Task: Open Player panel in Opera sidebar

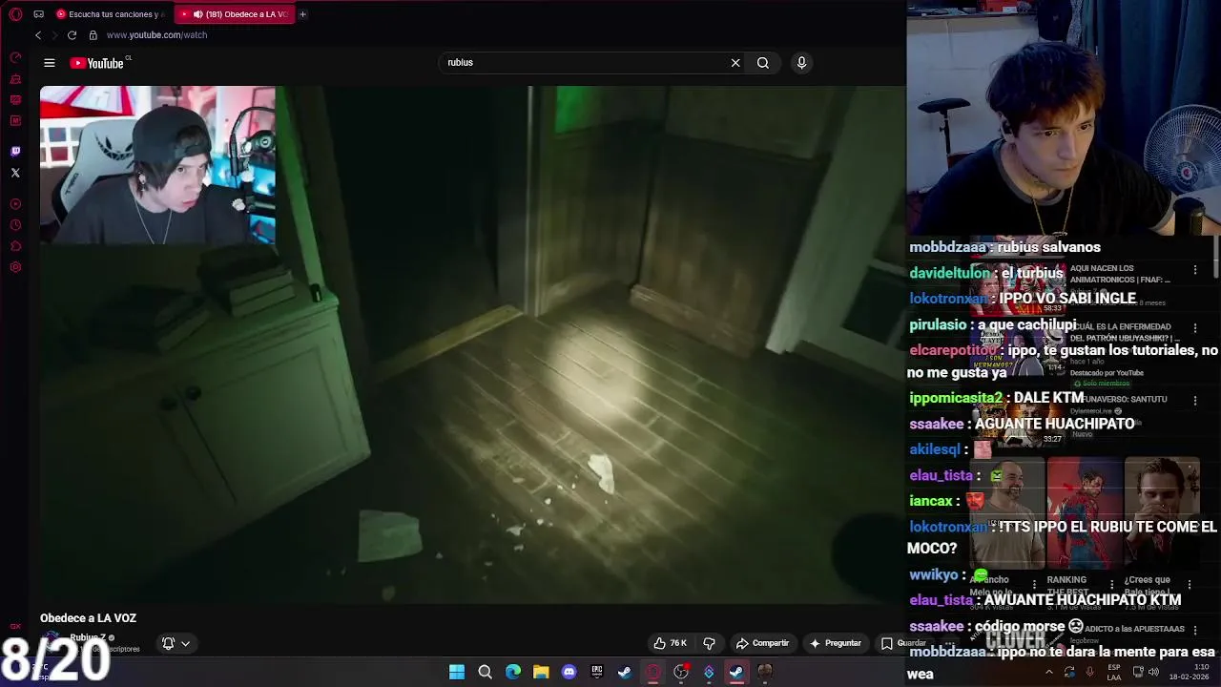Action: click(x=15, y=204)
